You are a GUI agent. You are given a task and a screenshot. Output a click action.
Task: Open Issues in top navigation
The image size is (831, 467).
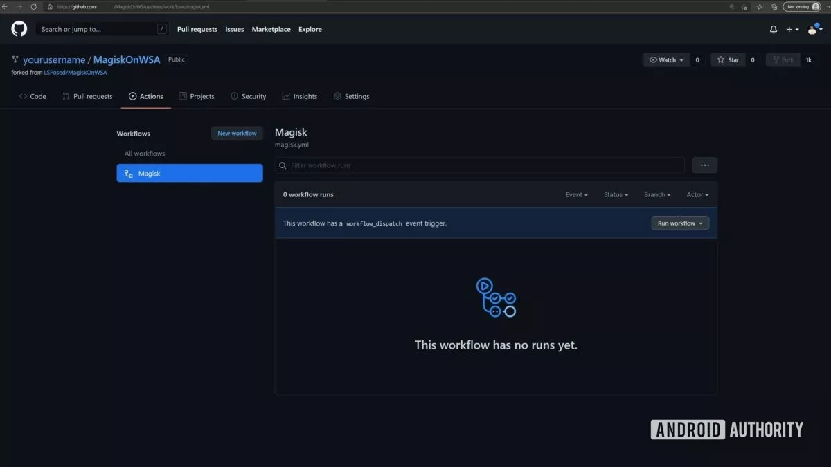[x=235, y=29]
